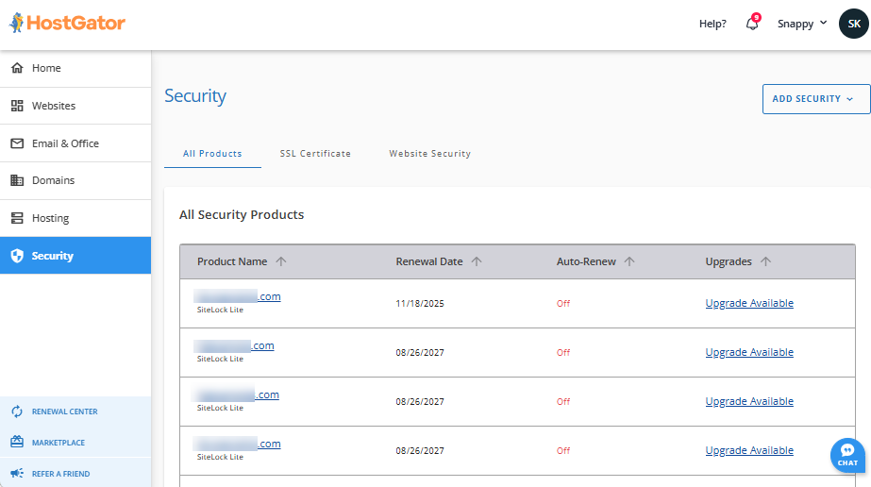Click the Security shield icon

point(17,256)
